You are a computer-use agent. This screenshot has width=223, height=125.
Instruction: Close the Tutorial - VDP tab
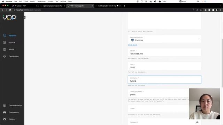point(37,6)
